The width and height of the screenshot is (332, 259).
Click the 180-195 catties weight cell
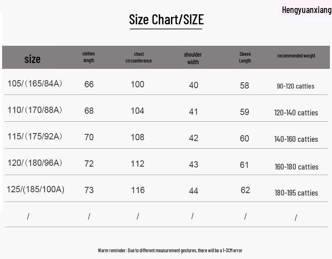pyautogui.click(x=296, y=193)
